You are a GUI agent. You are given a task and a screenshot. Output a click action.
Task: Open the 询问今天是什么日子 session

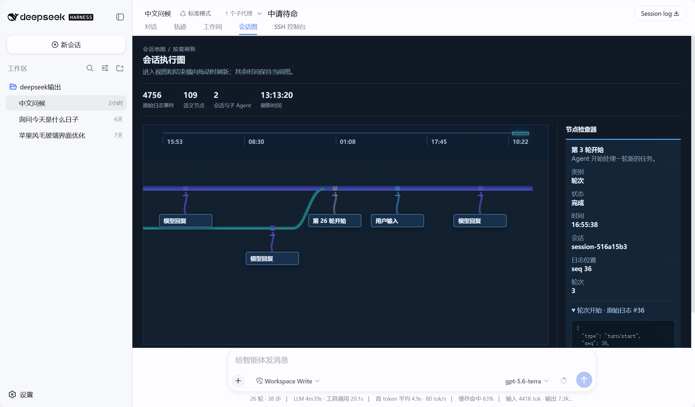coord(66,119)
